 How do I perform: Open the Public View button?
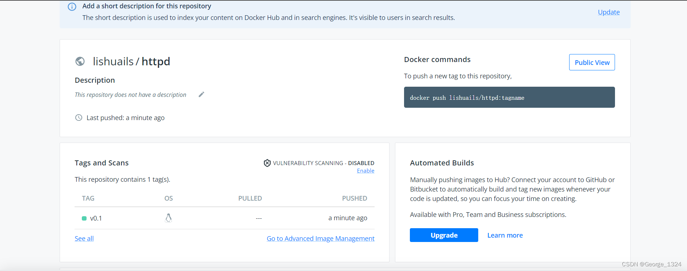592,62
